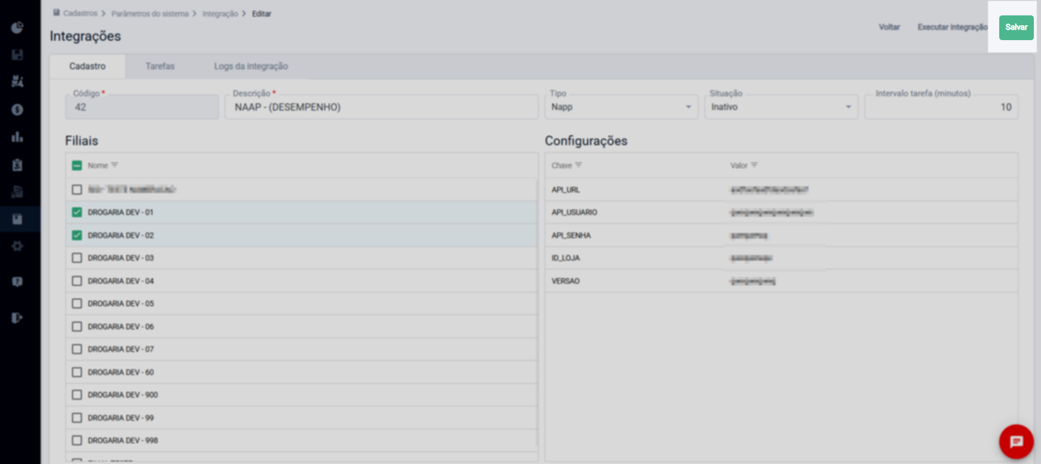Screen dimensions: 1041x464
Task: Toggle the select-all Nome header checkbox
Action: coord(77,165)
